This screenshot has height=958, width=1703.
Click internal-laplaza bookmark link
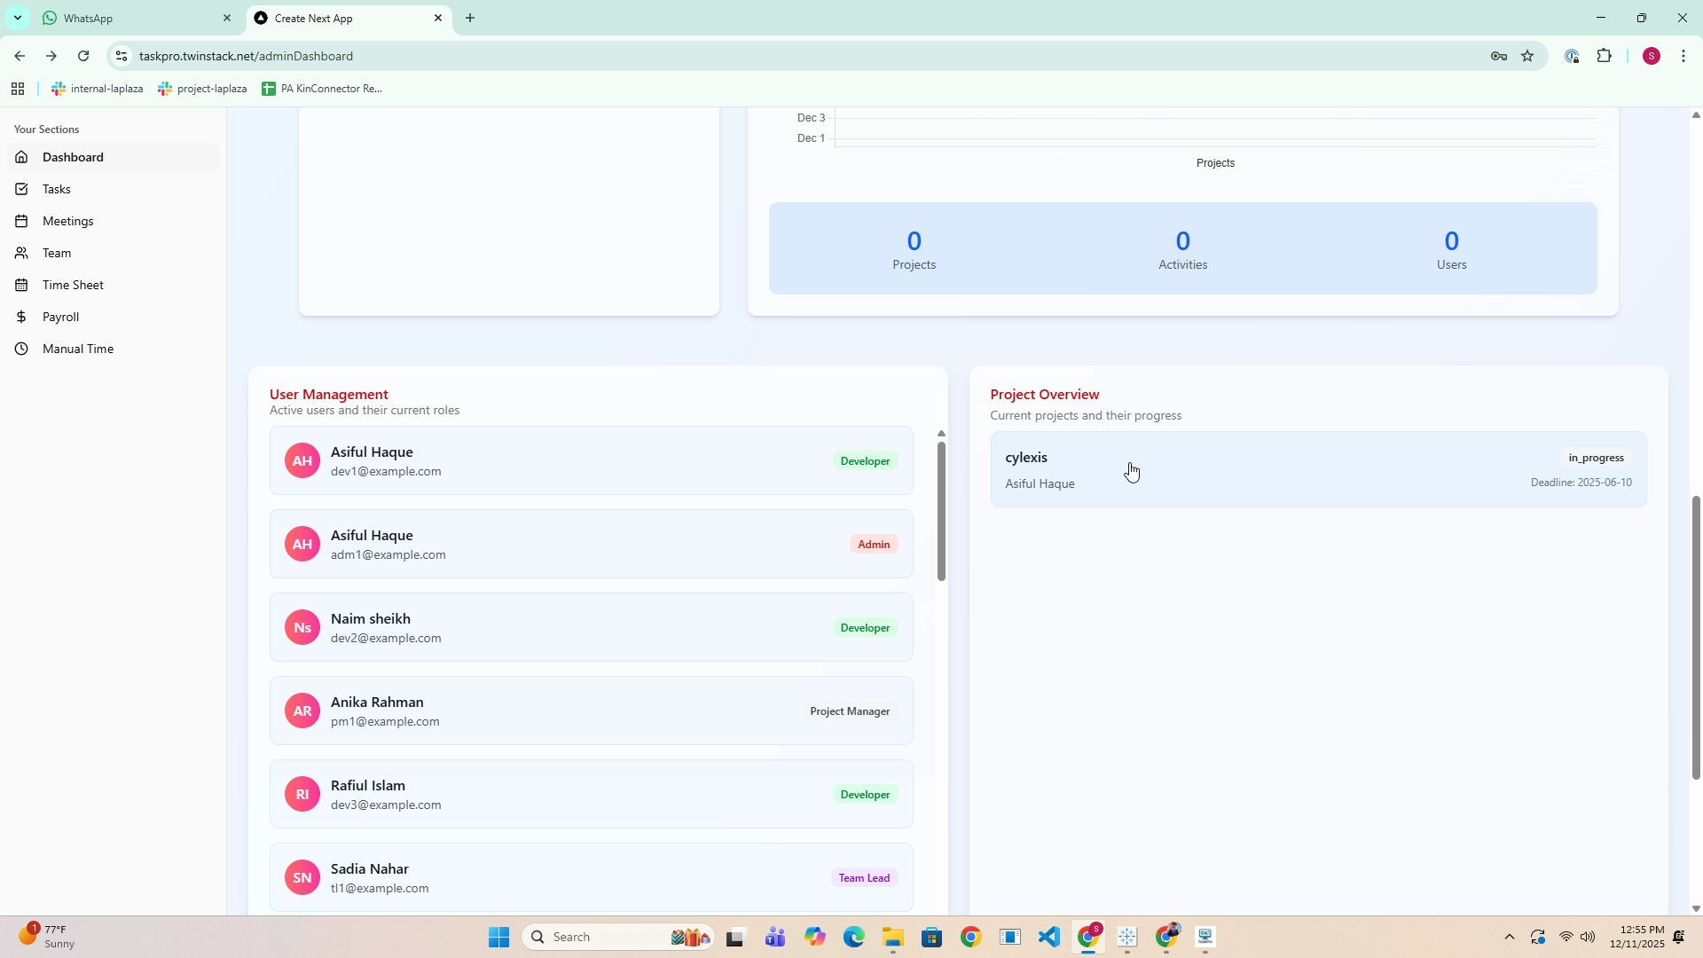[98, 89]
